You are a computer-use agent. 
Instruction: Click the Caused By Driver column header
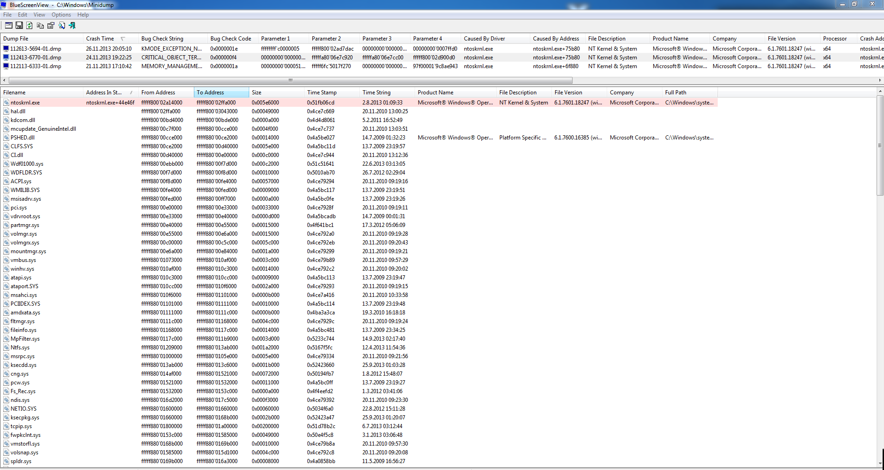tap(484, 39)
